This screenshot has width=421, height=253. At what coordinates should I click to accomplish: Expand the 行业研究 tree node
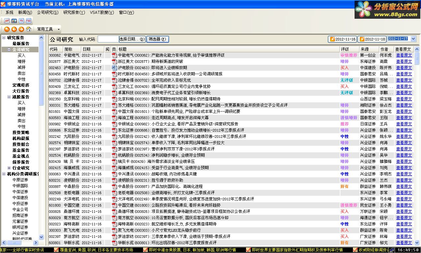click(x=9, y=168)
